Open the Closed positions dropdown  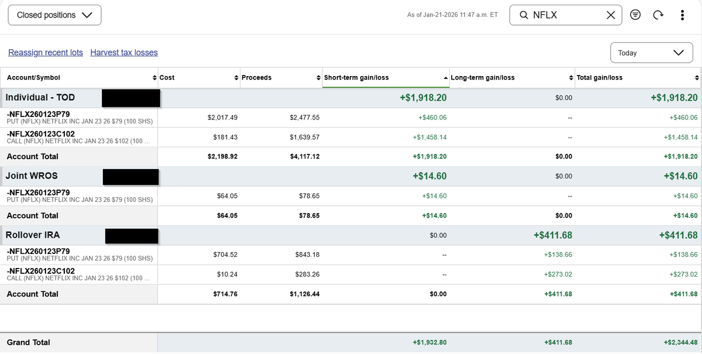tap(54, 15)
